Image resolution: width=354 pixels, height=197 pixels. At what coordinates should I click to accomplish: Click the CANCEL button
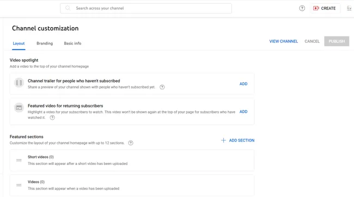(312, 41)
